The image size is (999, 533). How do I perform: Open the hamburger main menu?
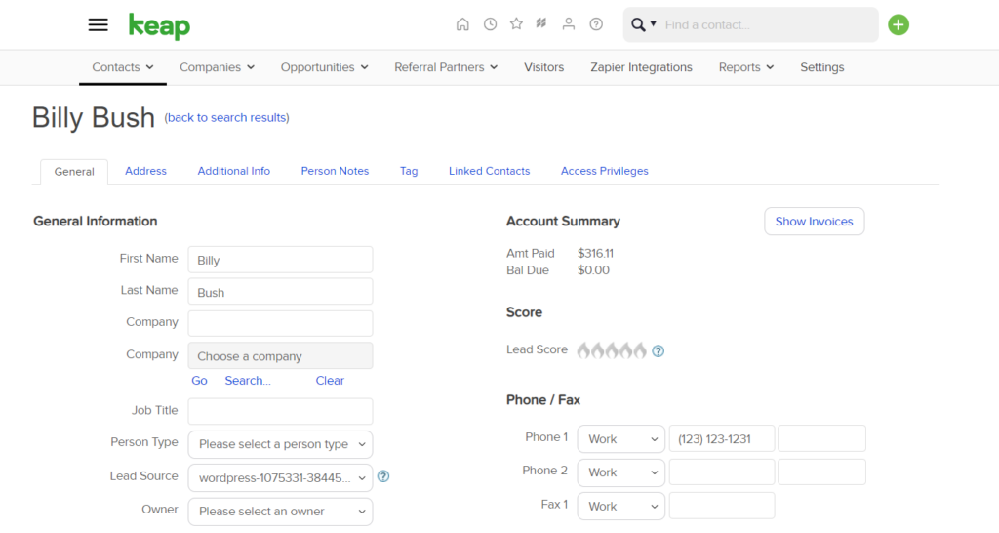(99, 24)
